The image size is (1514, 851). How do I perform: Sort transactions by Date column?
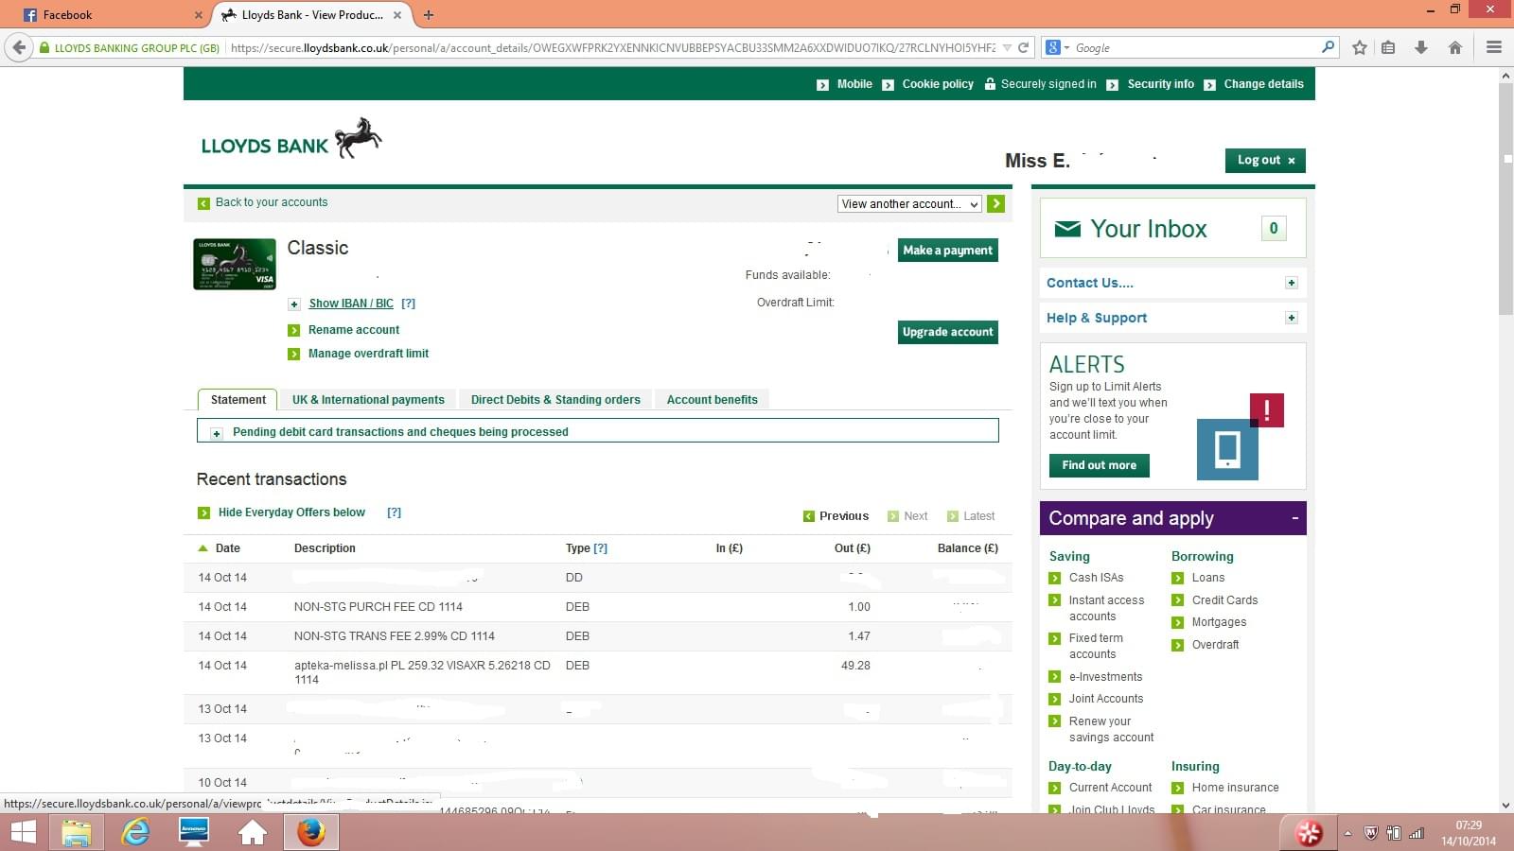[219, 548]
